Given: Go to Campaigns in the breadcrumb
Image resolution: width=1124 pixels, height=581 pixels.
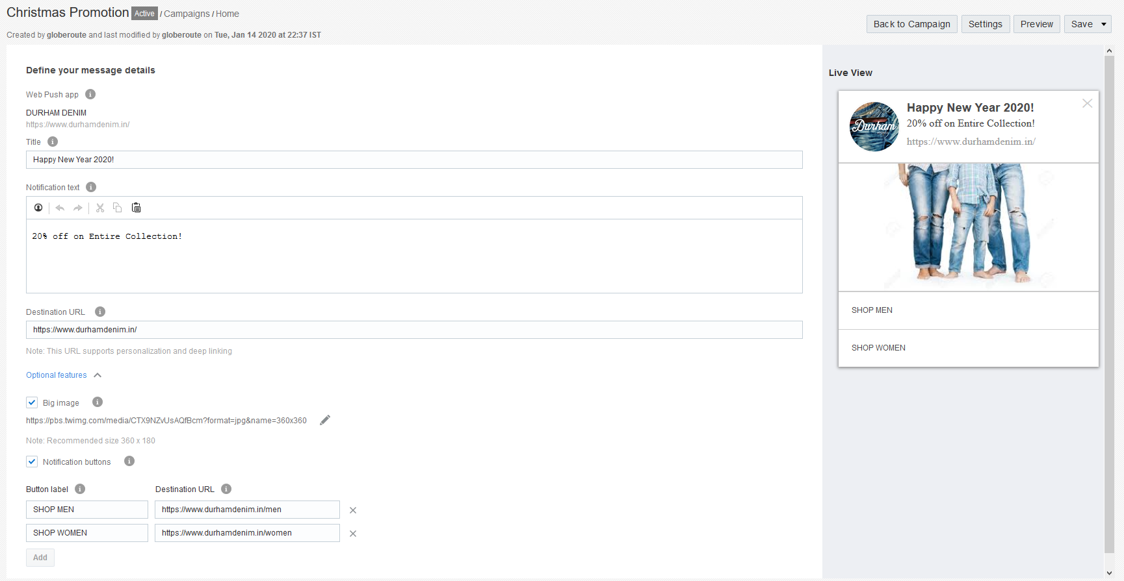Looking at the screenshot, I should 187,14.
